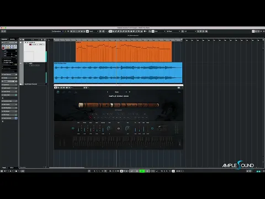Screen dimensions: 265x199
Task: Toggle the Snap button in toolbar
Action: coord(153,32)
